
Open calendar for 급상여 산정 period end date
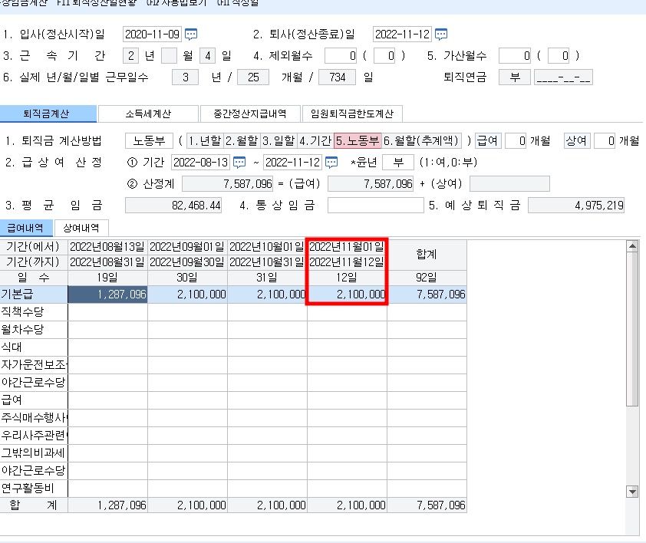click(x=331, y=163)
